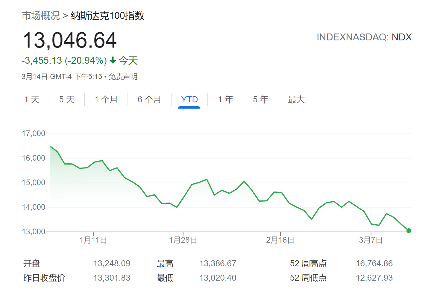Click the INDEXNASDAQ: NDX ticker label
The height and width of the screenshot is (292, 437).
click(x=364, y=37)
